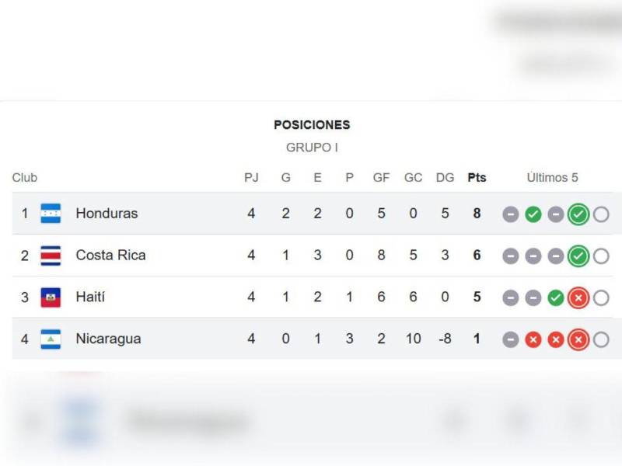622x466 pixels.
Task: Click Nicaragua's most recent red loss icon
Action: (578, 339)
